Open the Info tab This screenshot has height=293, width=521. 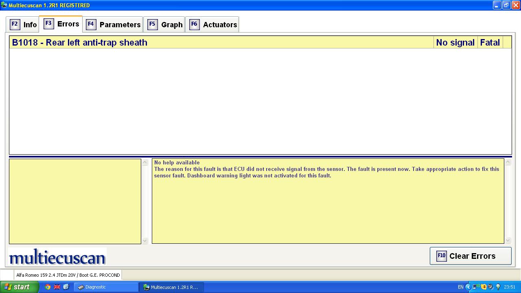pos(23,24)
